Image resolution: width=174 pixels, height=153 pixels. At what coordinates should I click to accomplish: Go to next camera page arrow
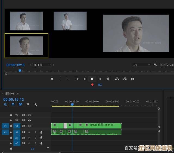pos(54,65)
